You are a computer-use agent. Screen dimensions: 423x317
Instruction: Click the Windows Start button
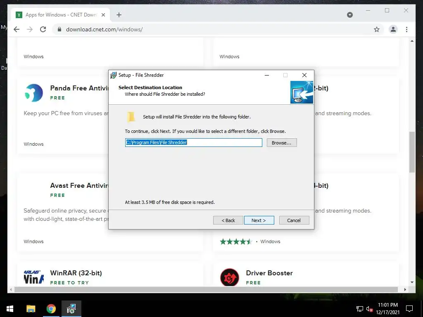[10, 309]
